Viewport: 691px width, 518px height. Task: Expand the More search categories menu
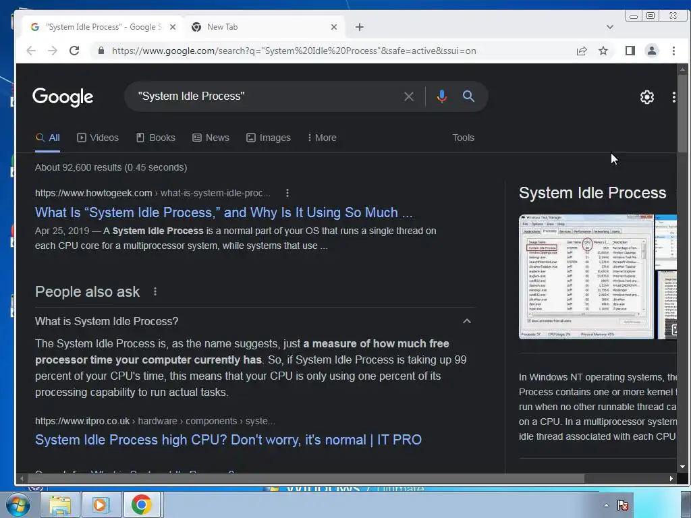(322, 138)
